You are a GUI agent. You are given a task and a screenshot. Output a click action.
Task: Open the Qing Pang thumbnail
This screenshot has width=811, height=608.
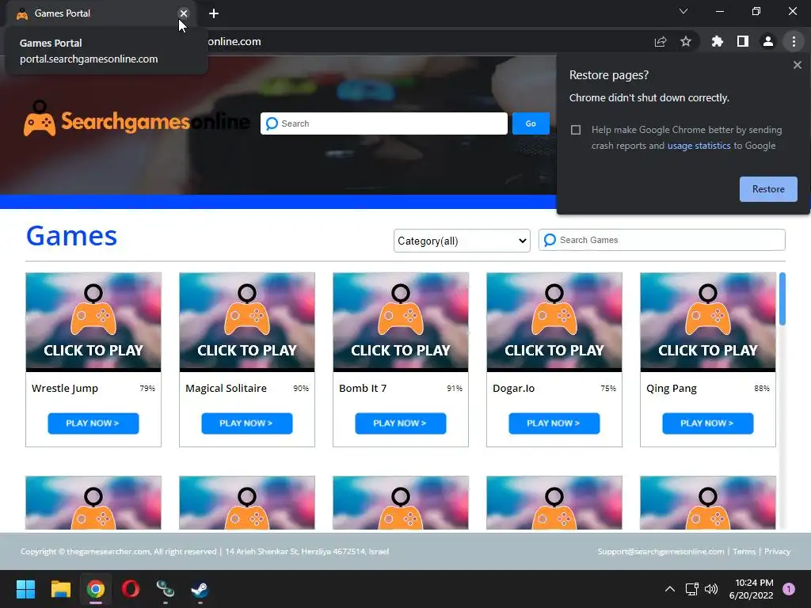coord(708,322)
